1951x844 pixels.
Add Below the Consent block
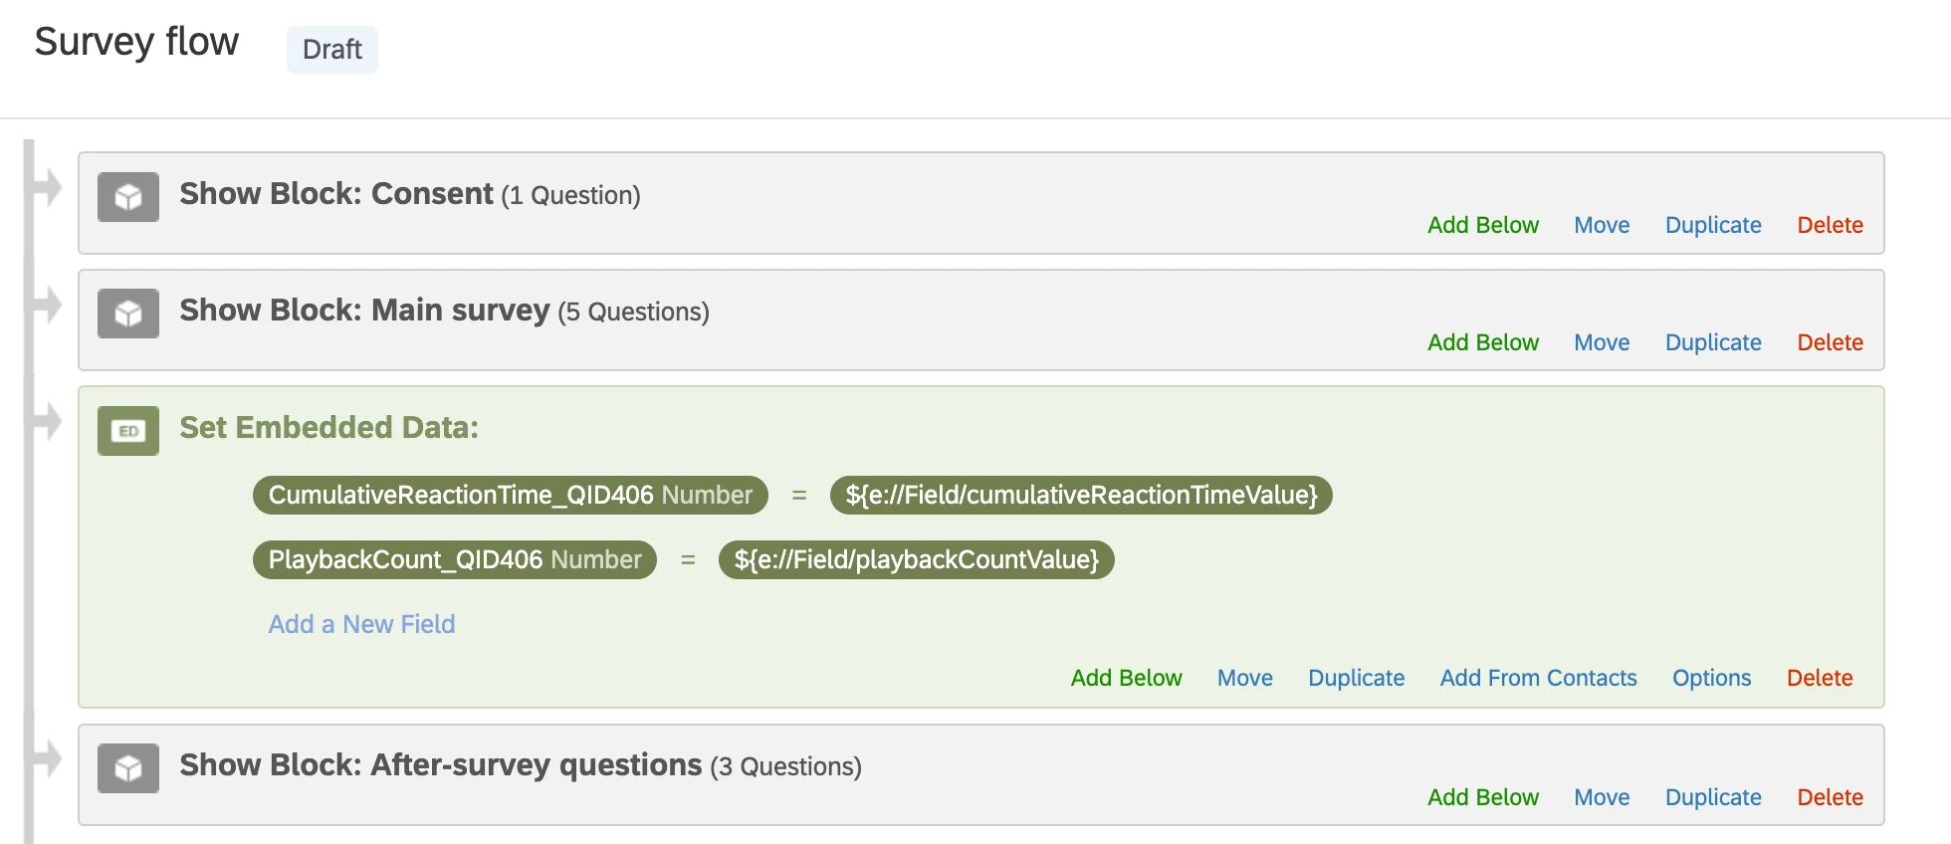(x=1483, y=225)
